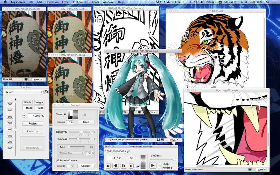Click the page number field showing 3
Image resolution: width=280 pixels, height=175 pixels.
click(x=111, y=158)
